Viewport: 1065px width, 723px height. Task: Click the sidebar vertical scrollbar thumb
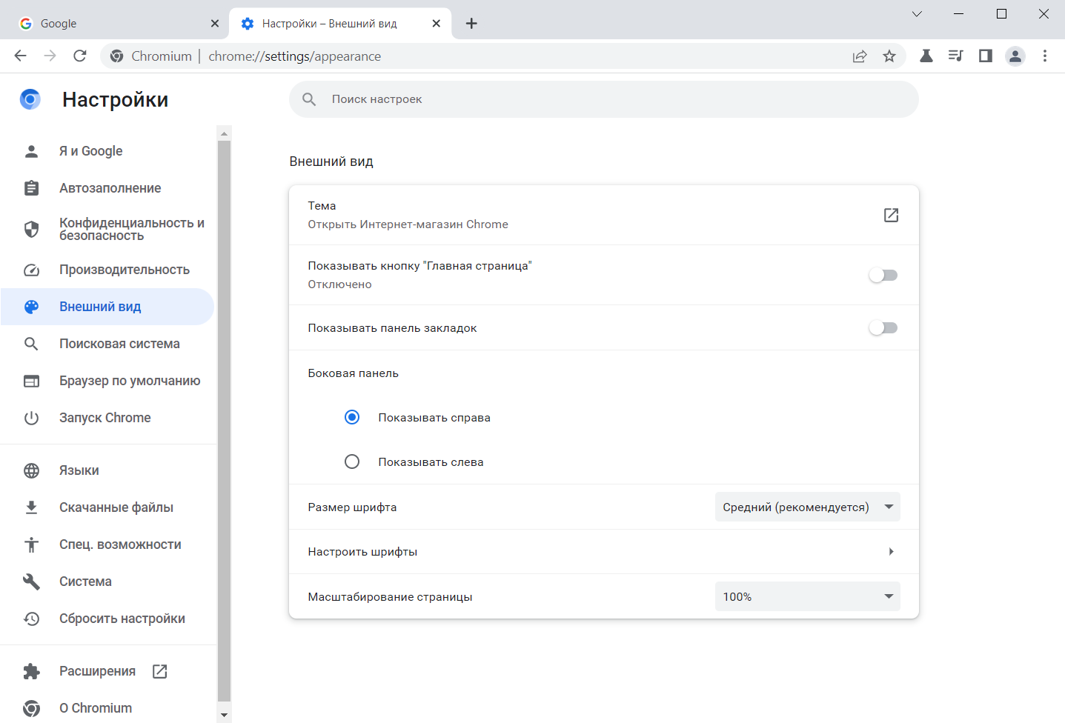click(224, 420)
